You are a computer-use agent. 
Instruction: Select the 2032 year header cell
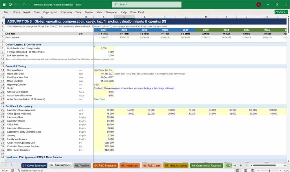coord(206,30)
